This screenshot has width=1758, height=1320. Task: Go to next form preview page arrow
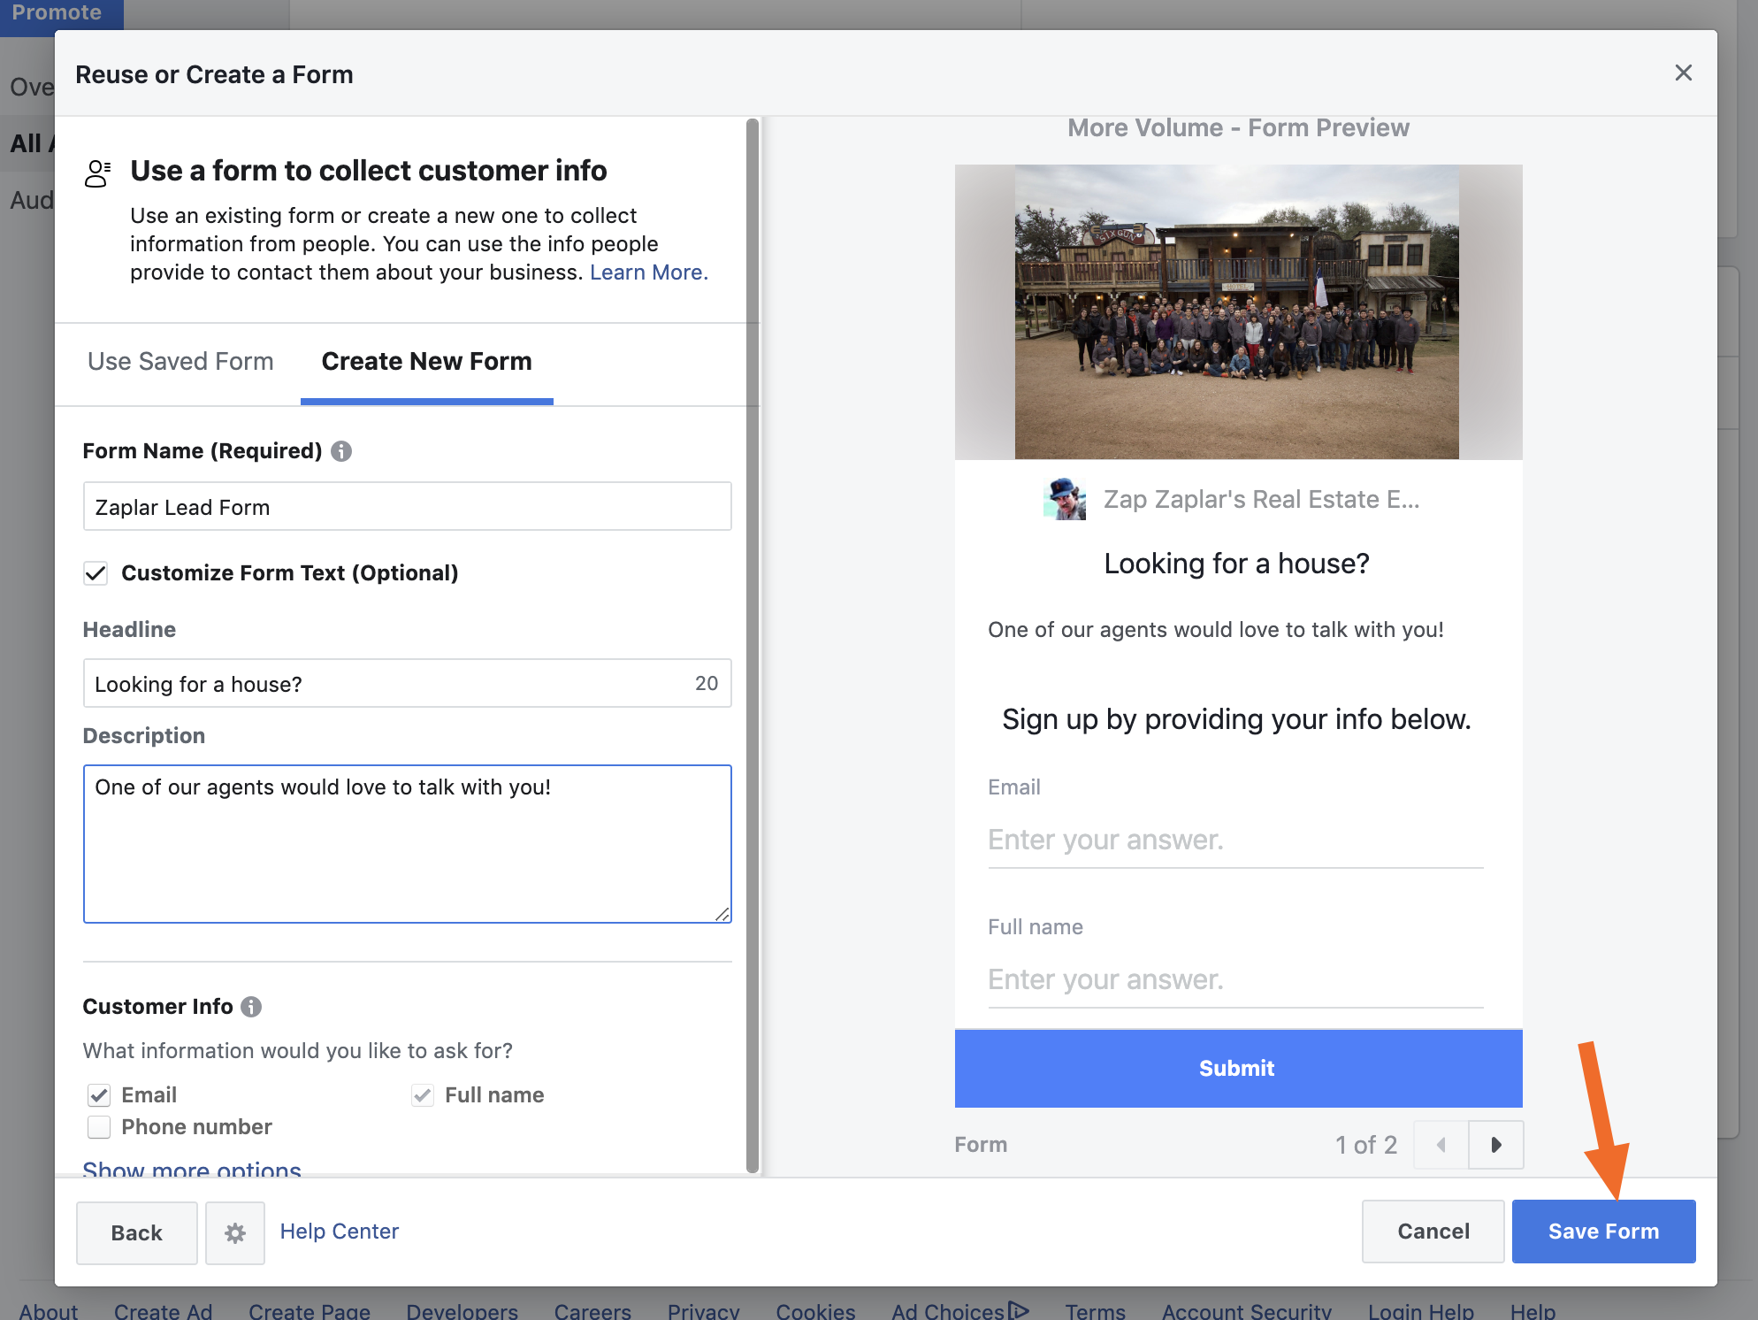tap(1496, 1145)
